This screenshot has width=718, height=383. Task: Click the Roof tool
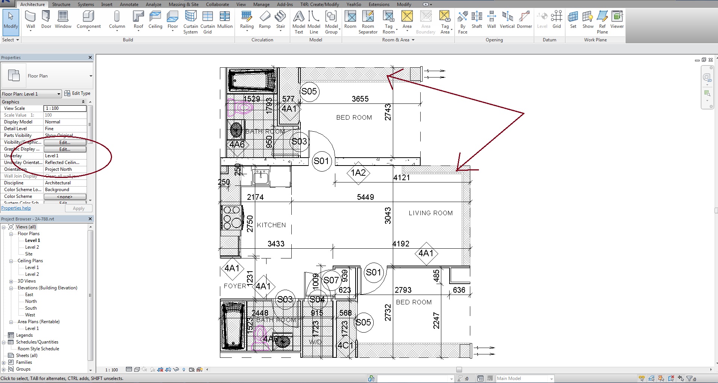pyautogui.click(x=138, y=21)
